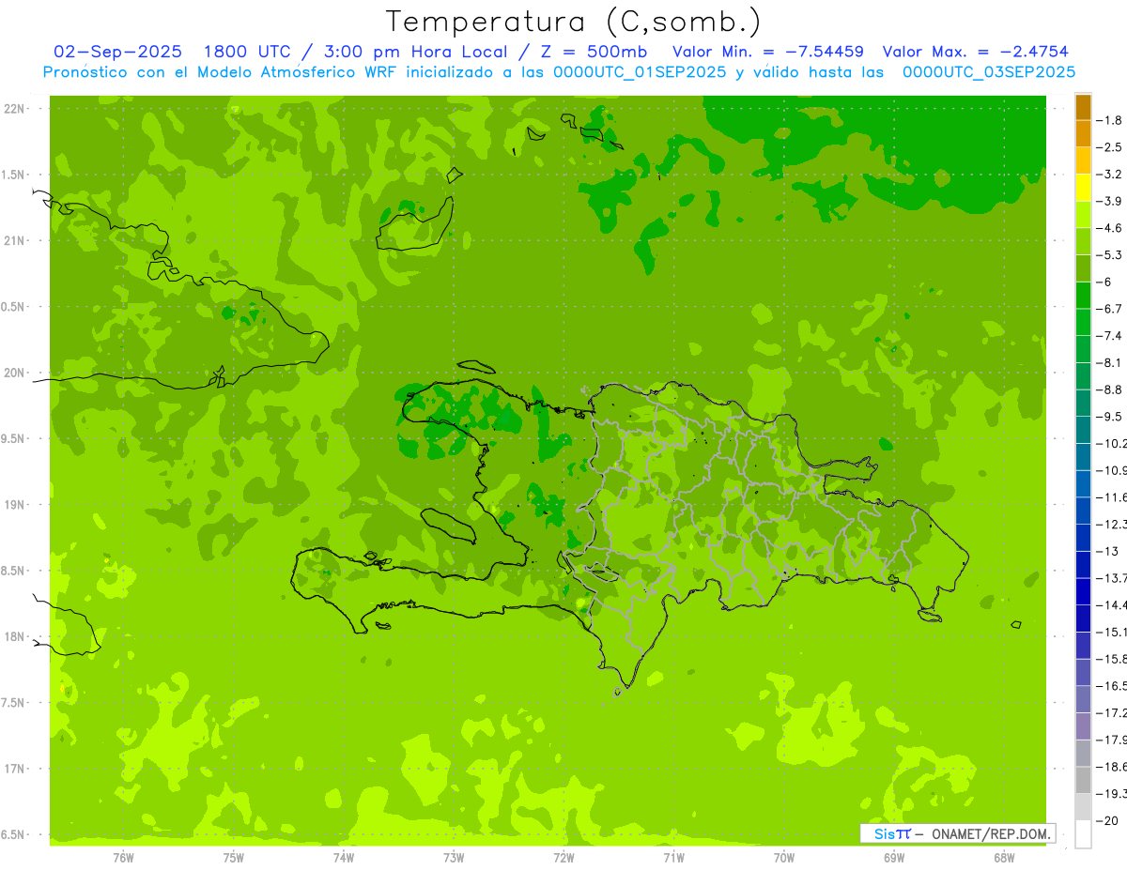Click the '22N' latitude label

point(14,108)
